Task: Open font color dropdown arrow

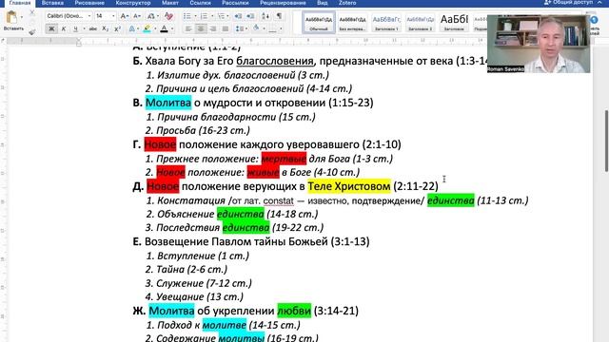Action: (172, 28)
